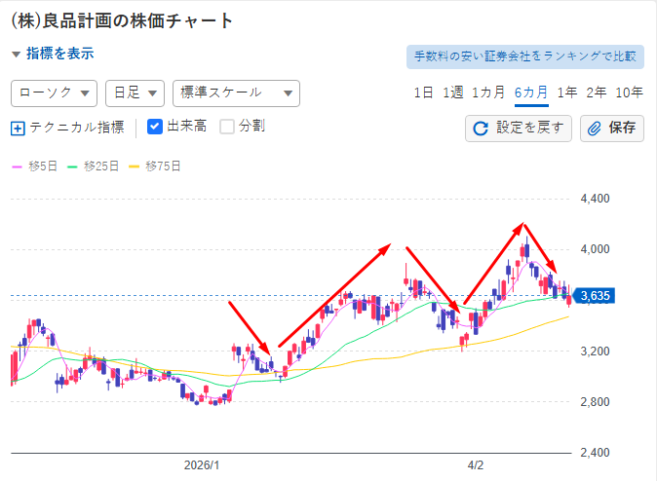Click the 設定を戻す reset button
This screenshot has width=657, height=481.
519,129
